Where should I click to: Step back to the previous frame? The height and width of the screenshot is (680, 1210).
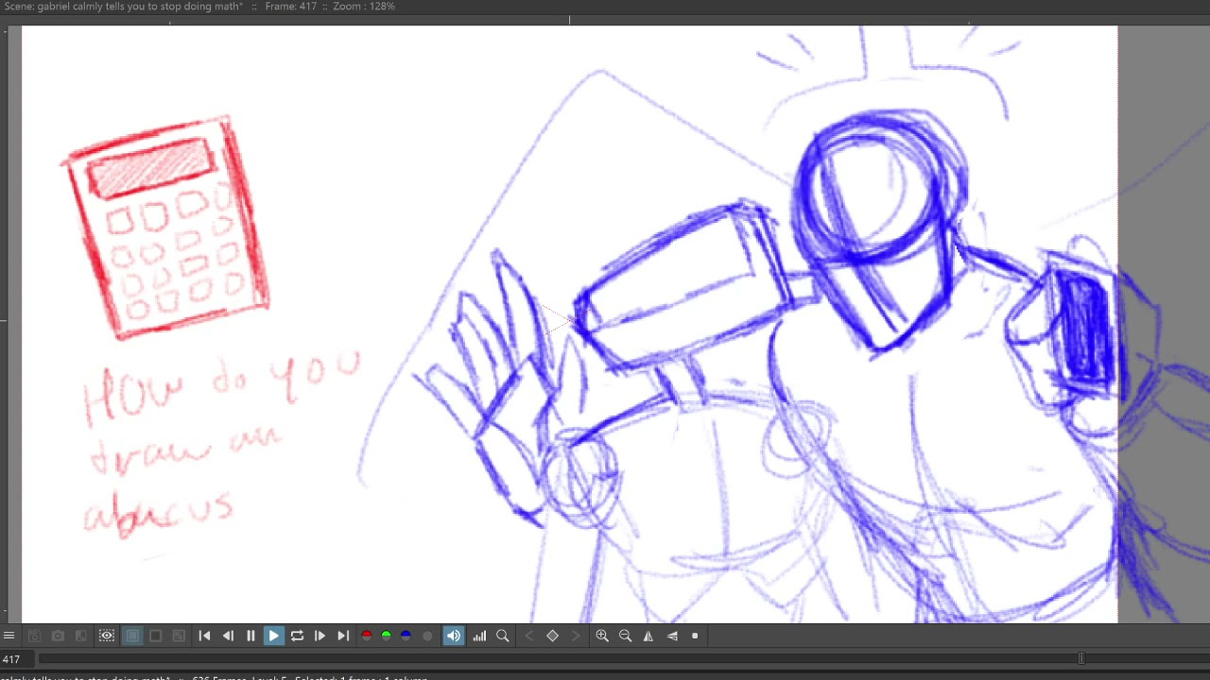point(228,636)
